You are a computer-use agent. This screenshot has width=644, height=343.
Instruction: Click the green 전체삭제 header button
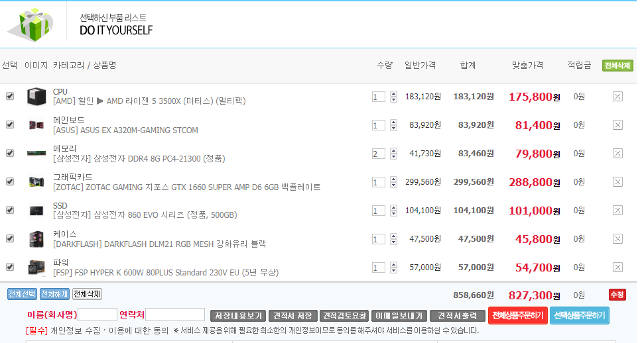tap(617, 66)
